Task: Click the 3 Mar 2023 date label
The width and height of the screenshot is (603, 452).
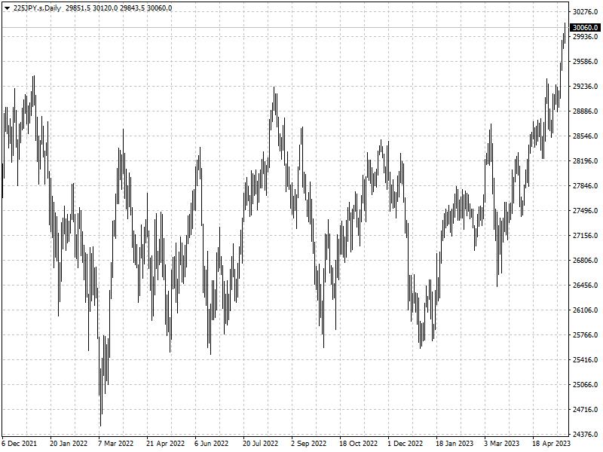Action: (501, 444)
